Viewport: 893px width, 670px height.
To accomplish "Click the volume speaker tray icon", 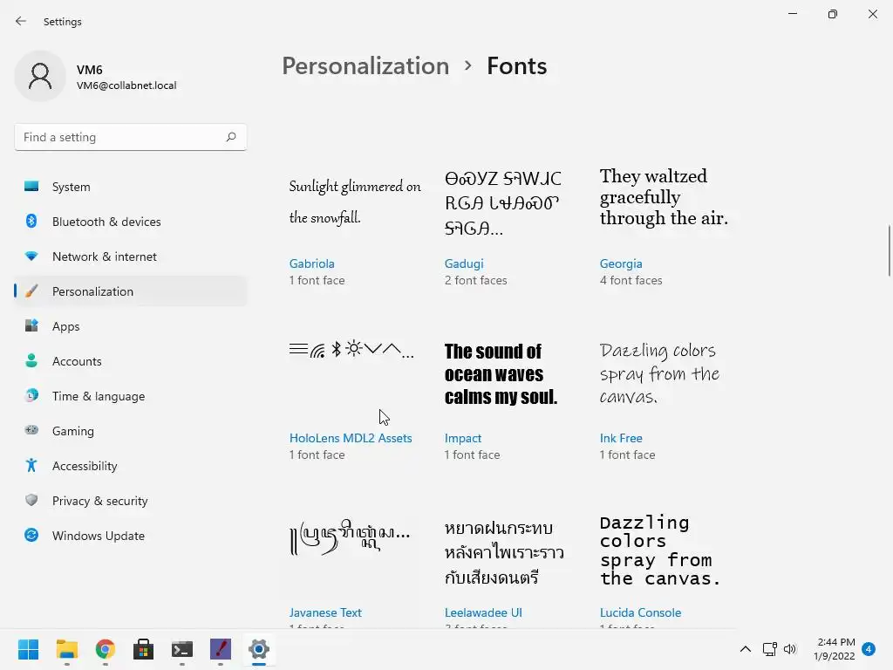I will pyautogui.click(x=790, y=649).
